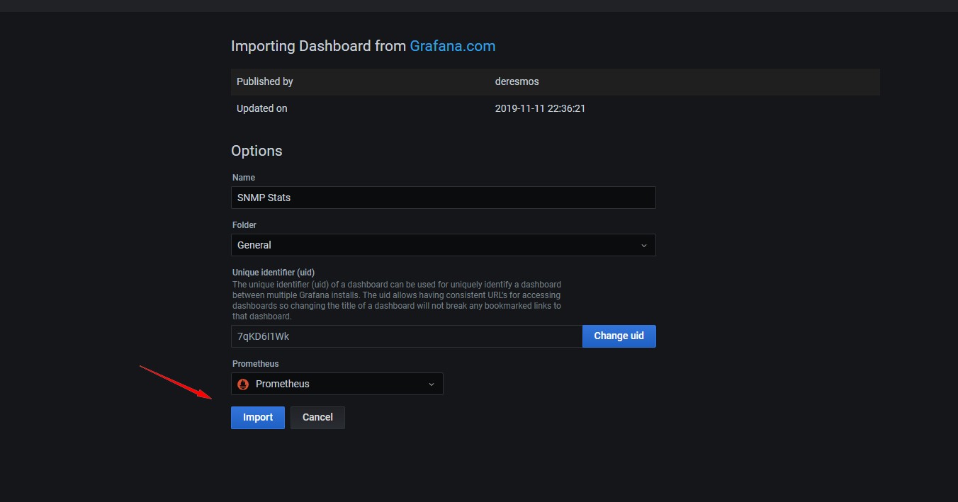Viewport: 958px width, 502px height.
Task: Click the Updated on label
Action: [x=261, y=108]
